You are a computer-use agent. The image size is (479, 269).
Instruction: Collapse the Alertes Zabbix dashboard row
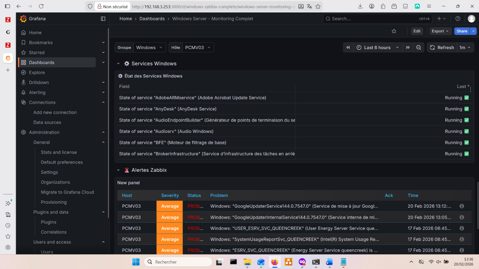click(118, 170)
